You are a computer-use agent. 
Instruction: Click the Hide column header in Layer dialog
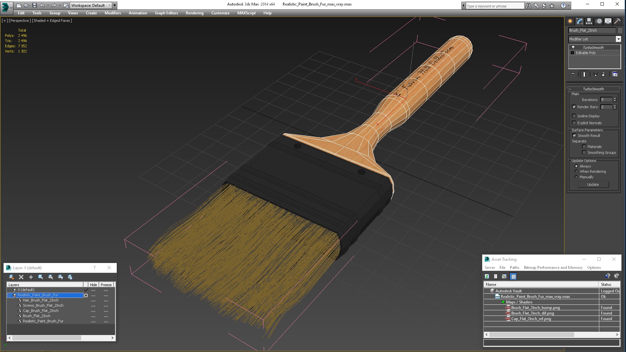[93, 285]
